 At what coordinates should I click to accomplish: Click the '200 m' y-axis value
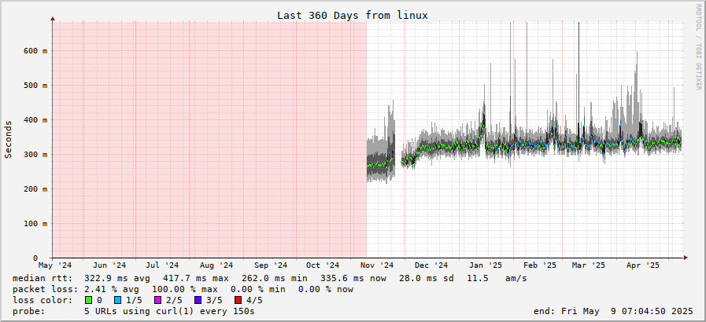coord(35,189)
